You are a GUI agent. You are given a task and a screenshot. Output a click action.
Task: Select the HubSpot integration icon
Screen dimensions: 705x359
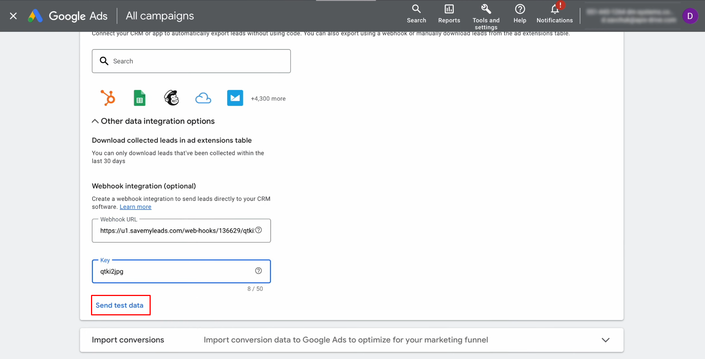[108, 98]
